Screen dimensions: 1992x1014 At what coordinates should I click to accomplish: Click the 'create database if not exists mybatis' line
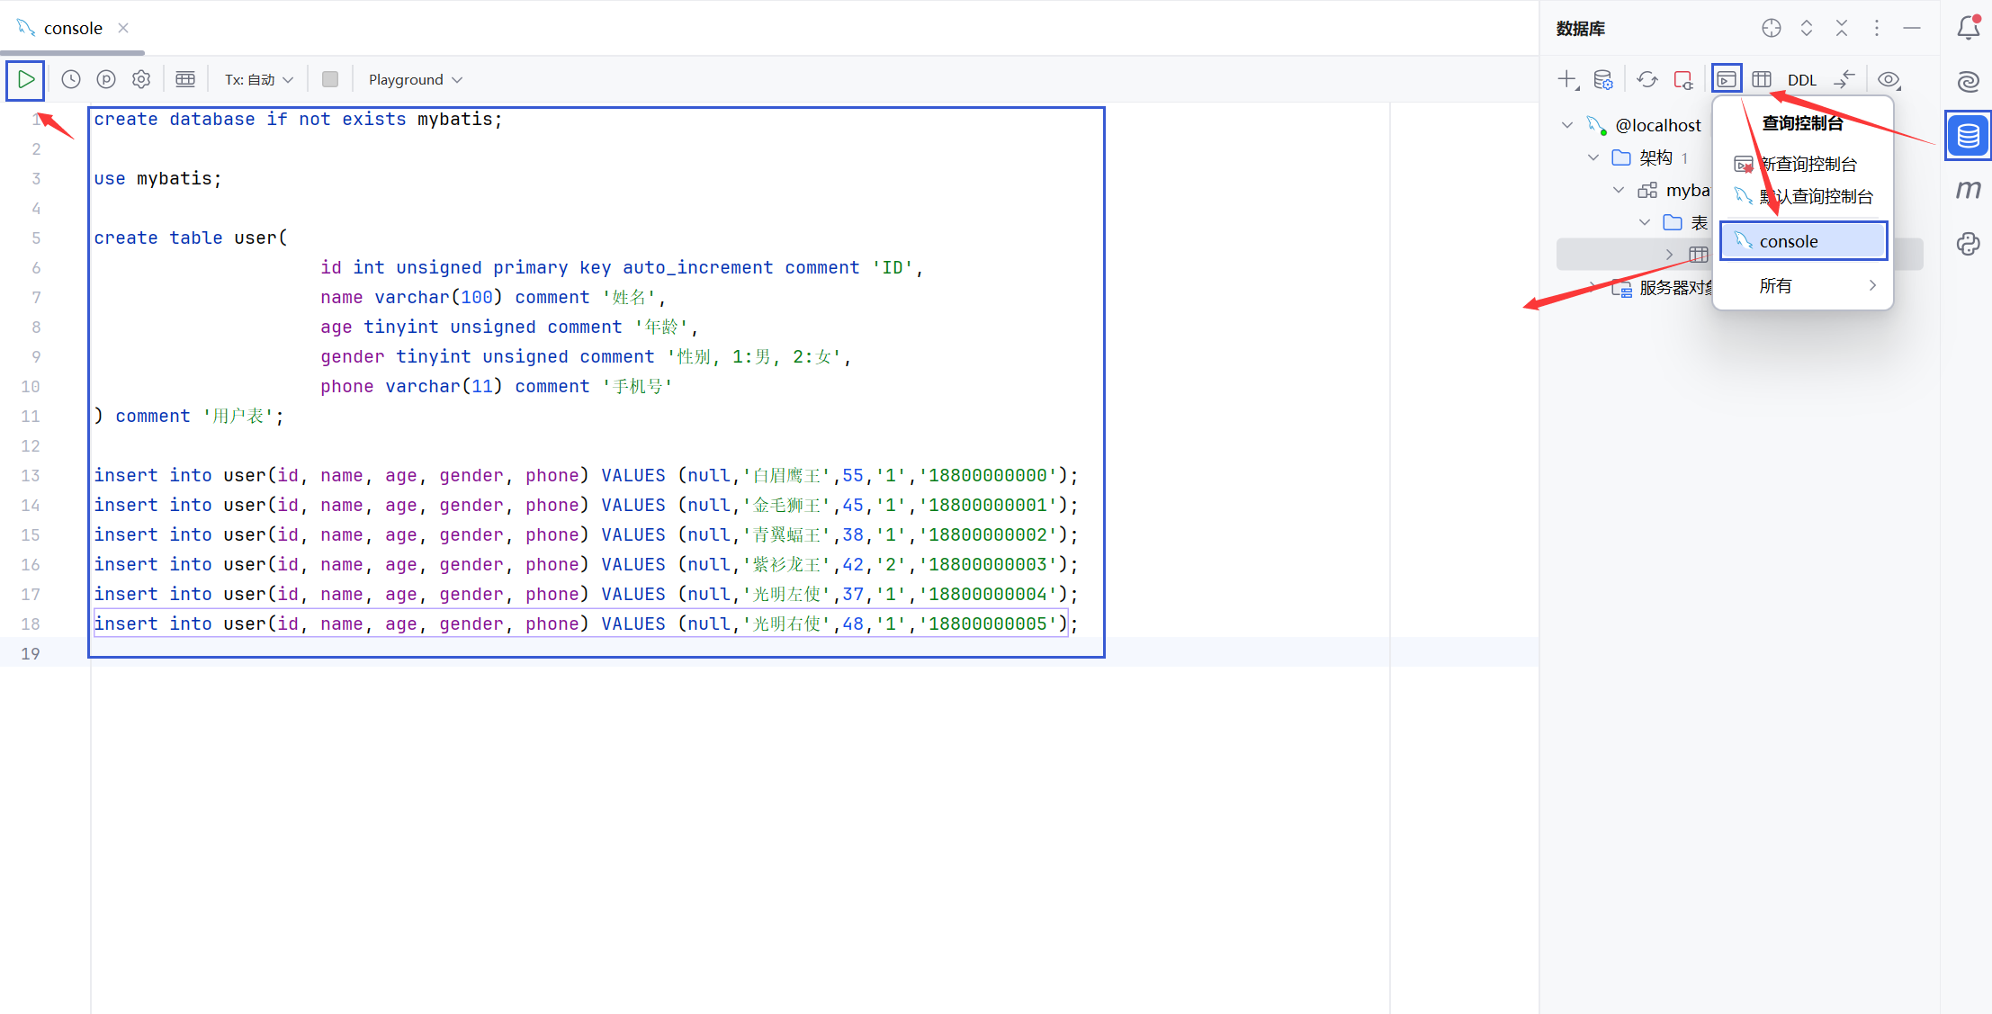click(x=298, y=119)
